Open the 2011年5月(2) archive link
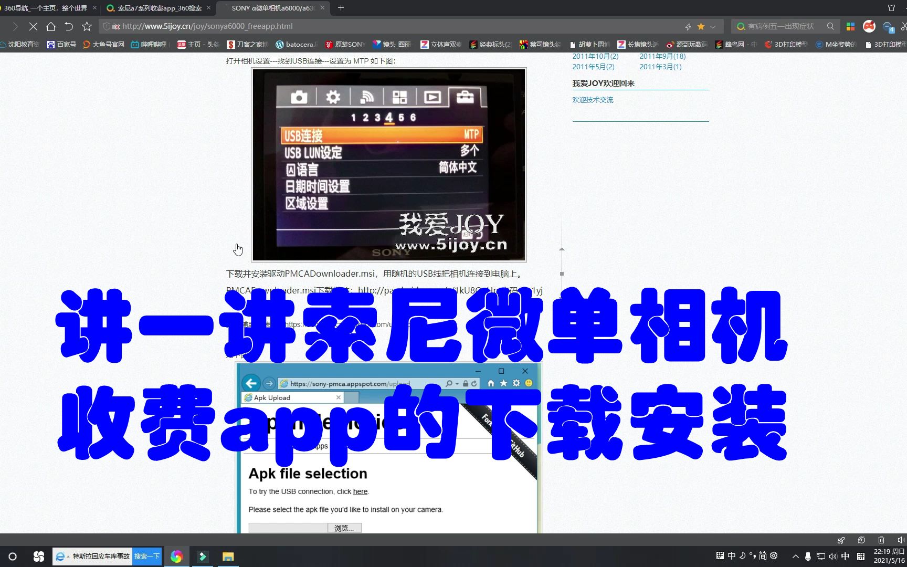 point(593,67)
